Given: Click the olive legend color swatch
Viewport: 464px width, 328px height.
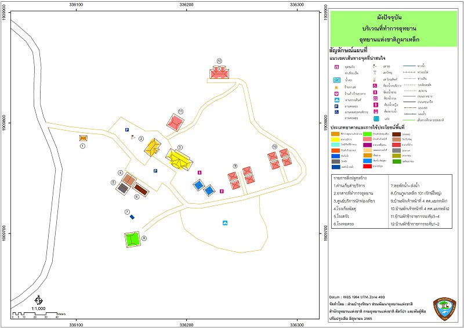Looking at the screenshot, I should click(x=397, y=156).
